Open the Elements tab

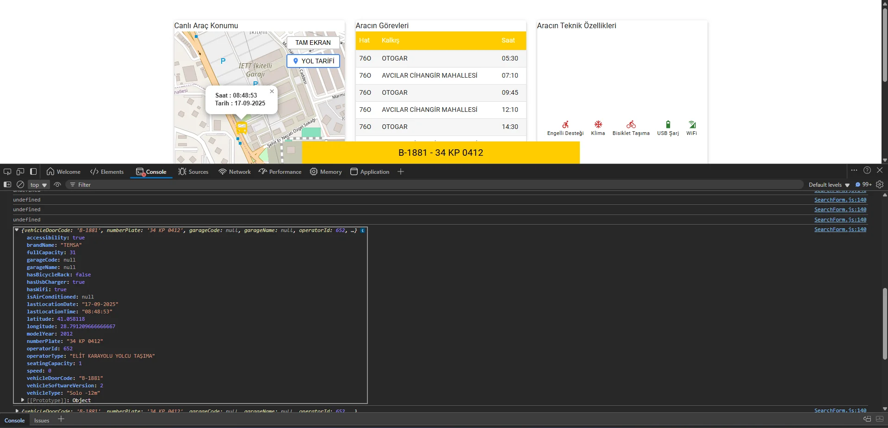click(107, 172)
